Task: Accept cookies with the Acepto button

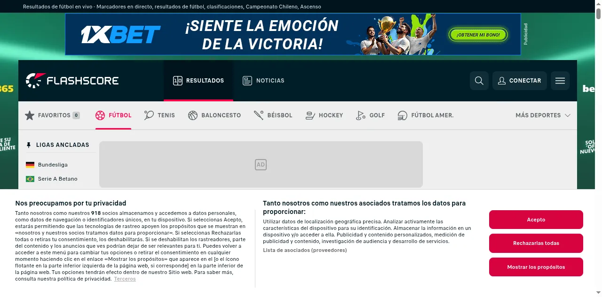Action: [x=536, y=220]
